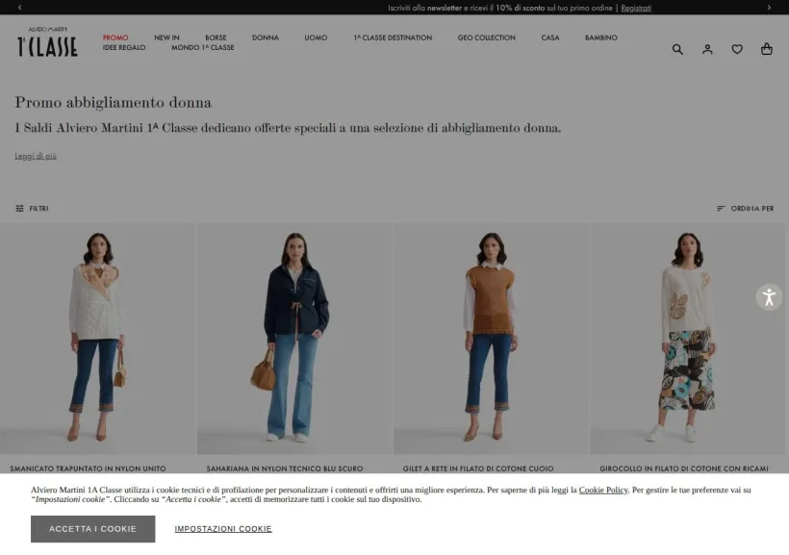Image resolution: width=789 pixels, height=555 pixels.
Task: Open the Cookie Policy link
Action: 603,490
